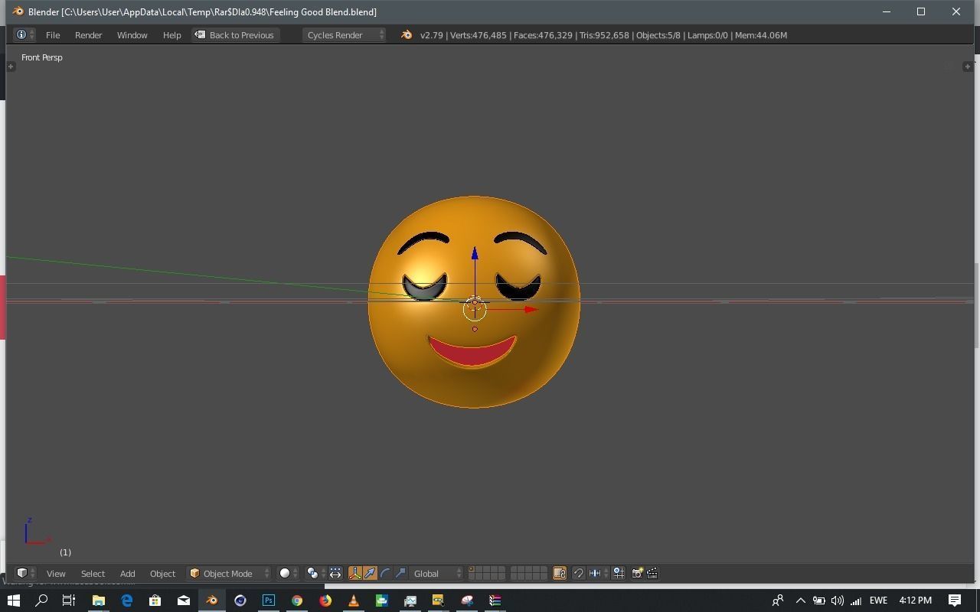The height and width of the screenshot is (612, 980).
Task: Toggle the 3D manipulator widget button
Action: point(355,573)
